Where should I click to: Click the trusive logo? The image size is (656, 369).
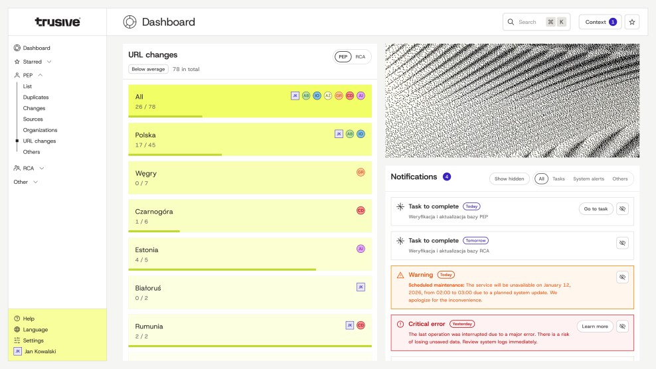[58, 22]
